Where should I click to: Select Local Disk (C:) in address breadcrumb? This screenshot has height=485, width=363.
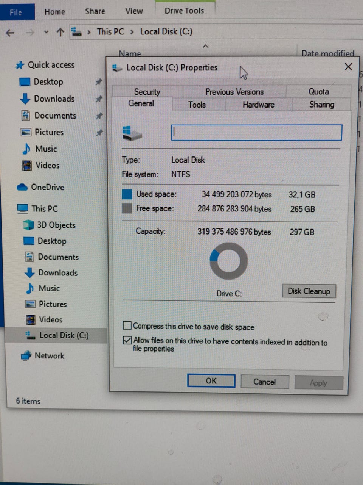(166, 31)
